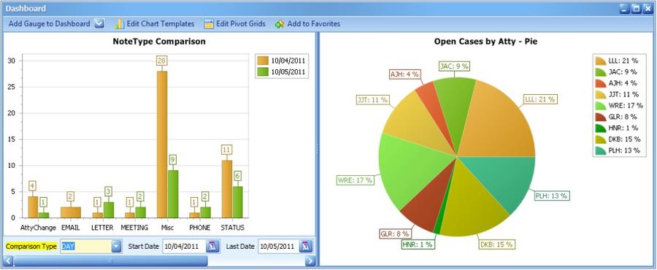
Task: Click the HNR: 1 % pie slice label
Action: click(x=418, y=244)
